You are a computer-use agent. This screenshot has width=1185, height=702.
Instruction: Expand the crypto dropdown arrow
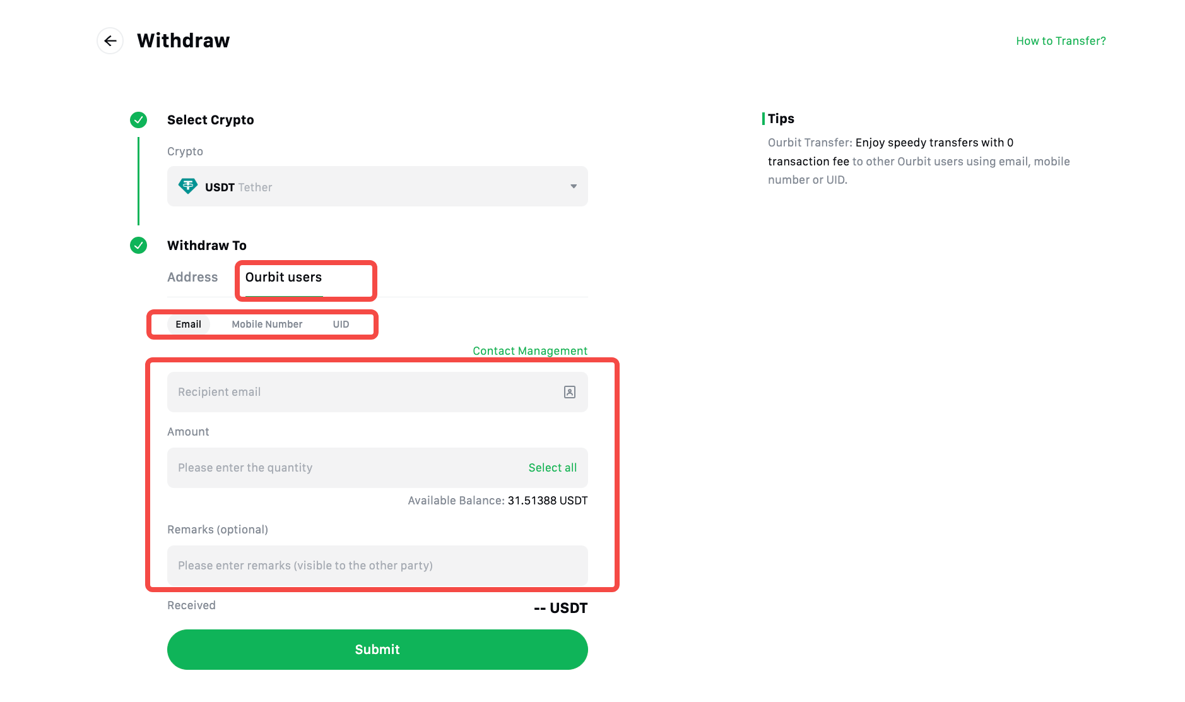tap(574, 186)
